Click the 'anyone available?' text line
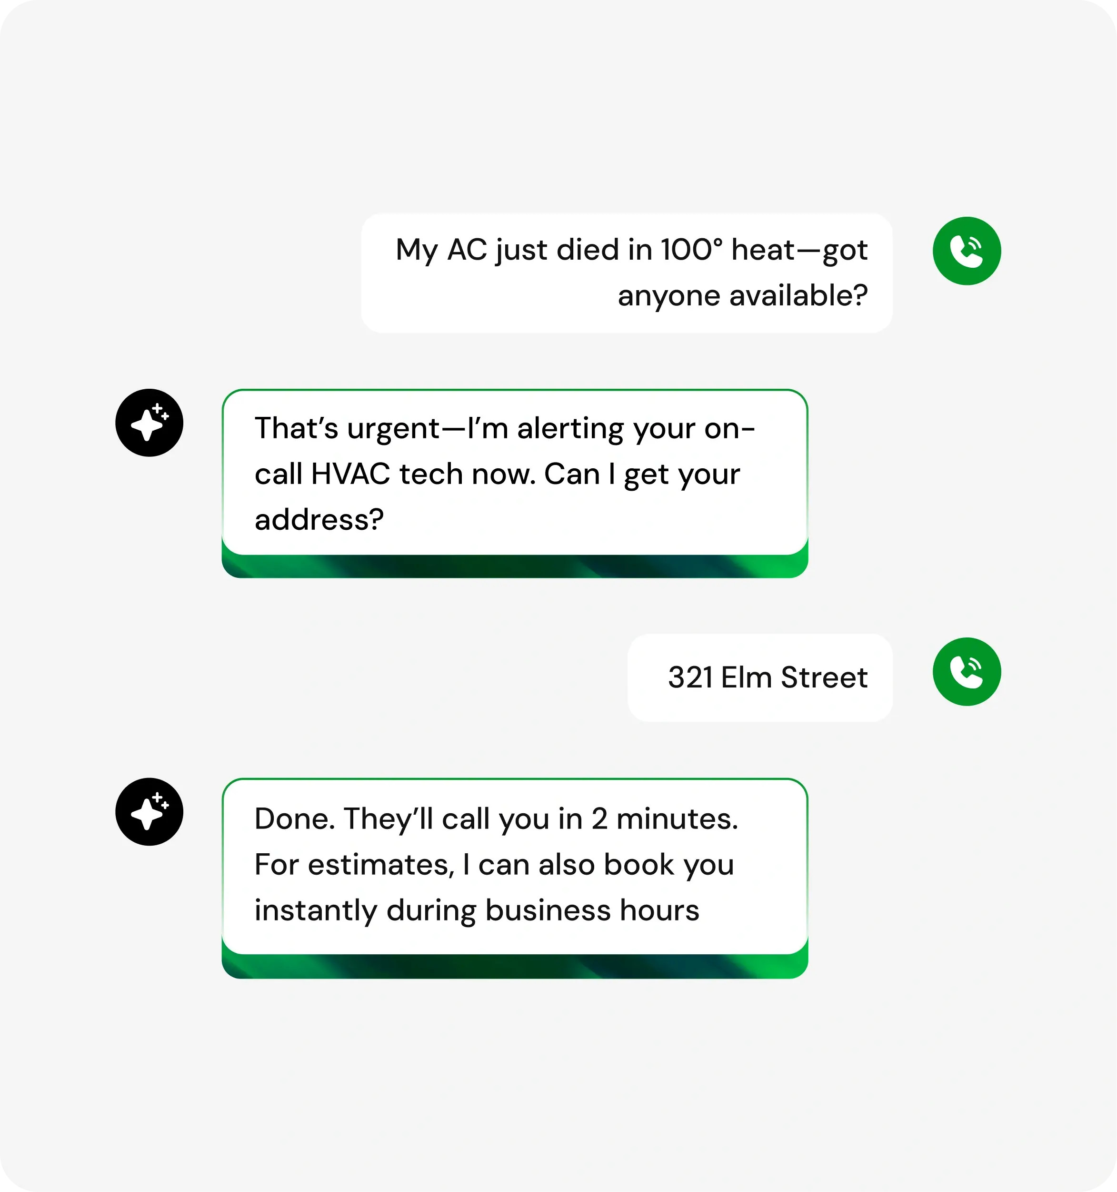Screen dimensions: 1117x1192 pos(742,295)
